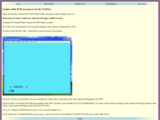Click the paragraph starting "First off, it moves"
160x120 pixels.
tap(53, 99)
